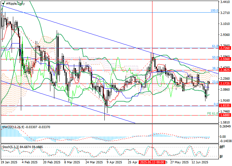Select the 2.7260 red price label
232x166 pixels.
pyautogui.click(x=225, y=48)
